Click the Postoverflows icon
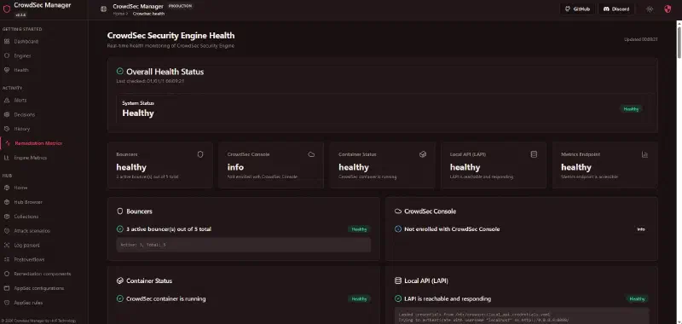Image resolution: width=682 pixels, height=324 pixels. (7, 259)
